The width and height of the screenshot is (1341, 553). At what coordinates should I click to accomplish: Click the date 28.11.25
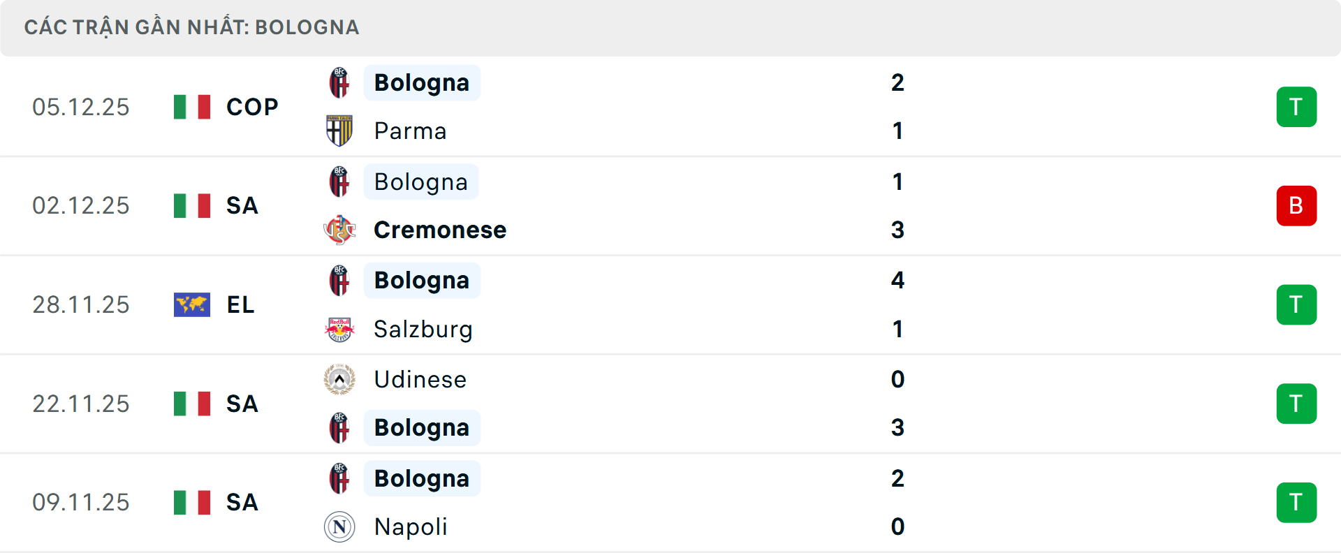click(x=81, y=304)
